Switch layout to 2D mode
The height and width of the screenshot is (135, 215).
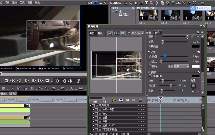click(110, 33)
